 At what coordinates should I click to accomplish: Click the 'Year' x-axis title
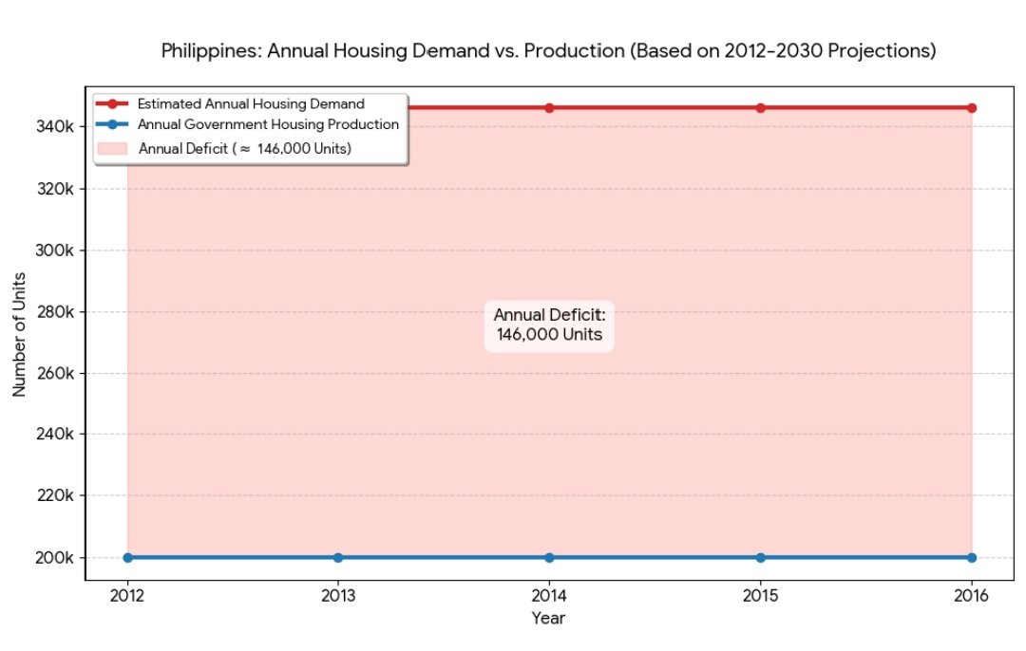coord(549,619)
